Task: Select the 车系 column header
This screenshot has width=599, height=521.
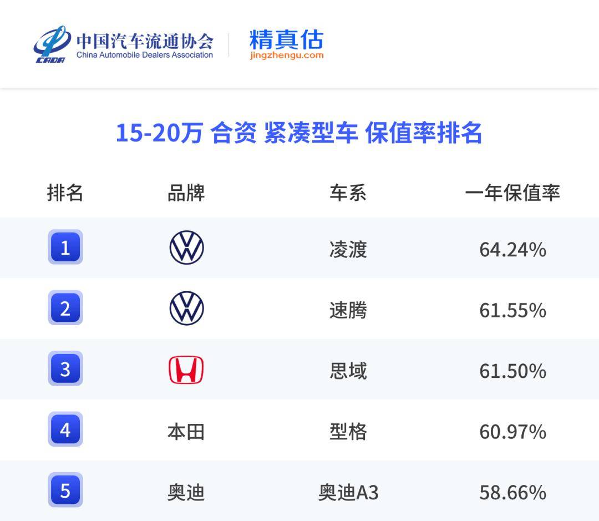Action: 348,193
